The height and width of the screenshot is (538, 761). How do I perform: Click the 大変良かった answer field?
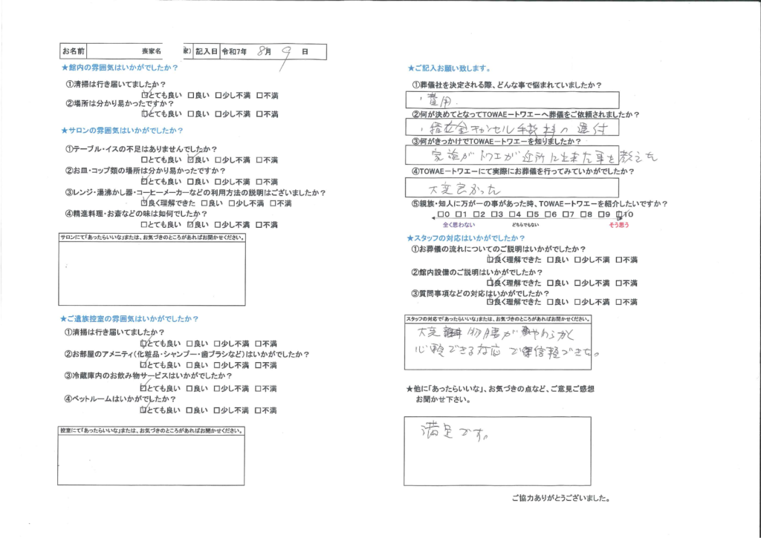(x=513, y=191)
